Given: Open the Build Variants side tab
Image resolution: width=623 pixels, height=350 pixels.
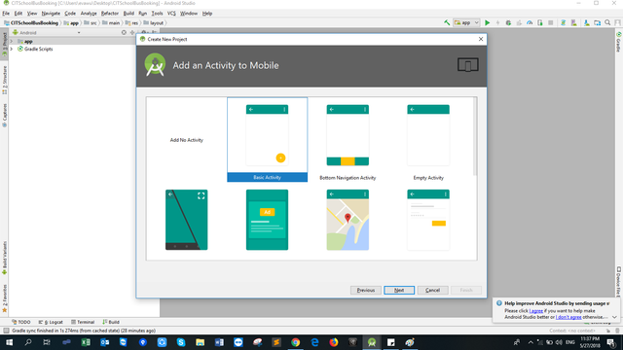Looking at the screenshot, I should coord(4,258).
